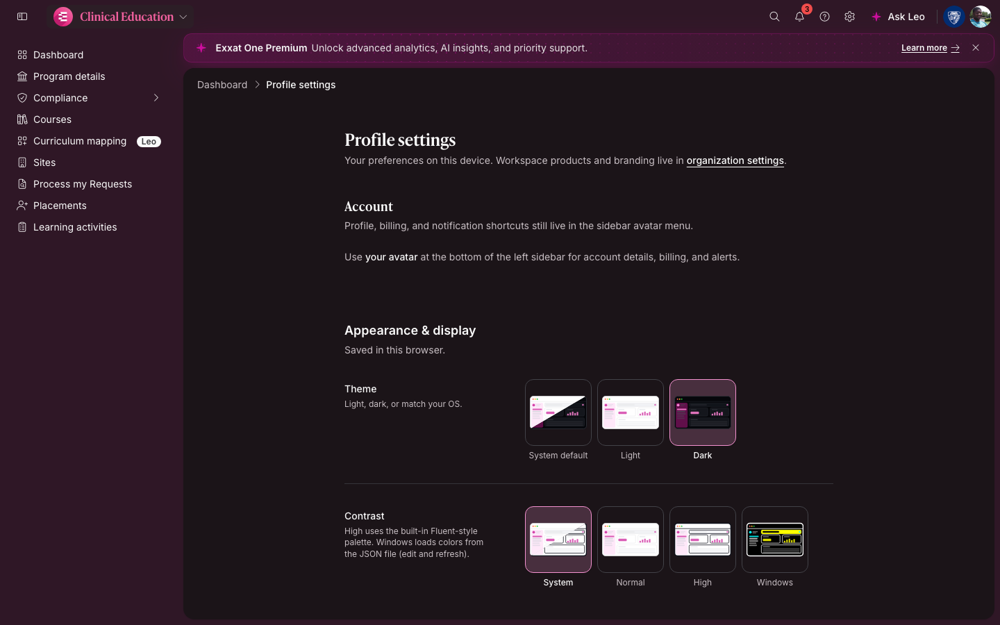Click the Theme setting label
This screenshot has width=1000, height=625.
pos(360,389)
